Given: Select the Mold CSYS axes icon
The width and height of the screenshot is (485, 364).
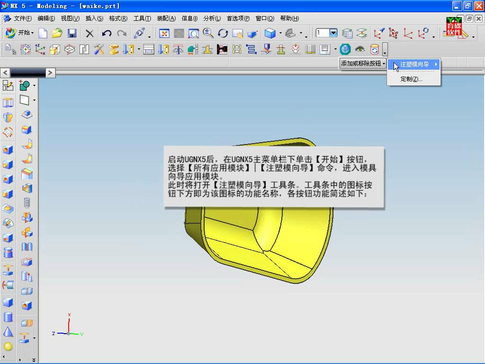Looking at the screenshot, I should point(40,49).
